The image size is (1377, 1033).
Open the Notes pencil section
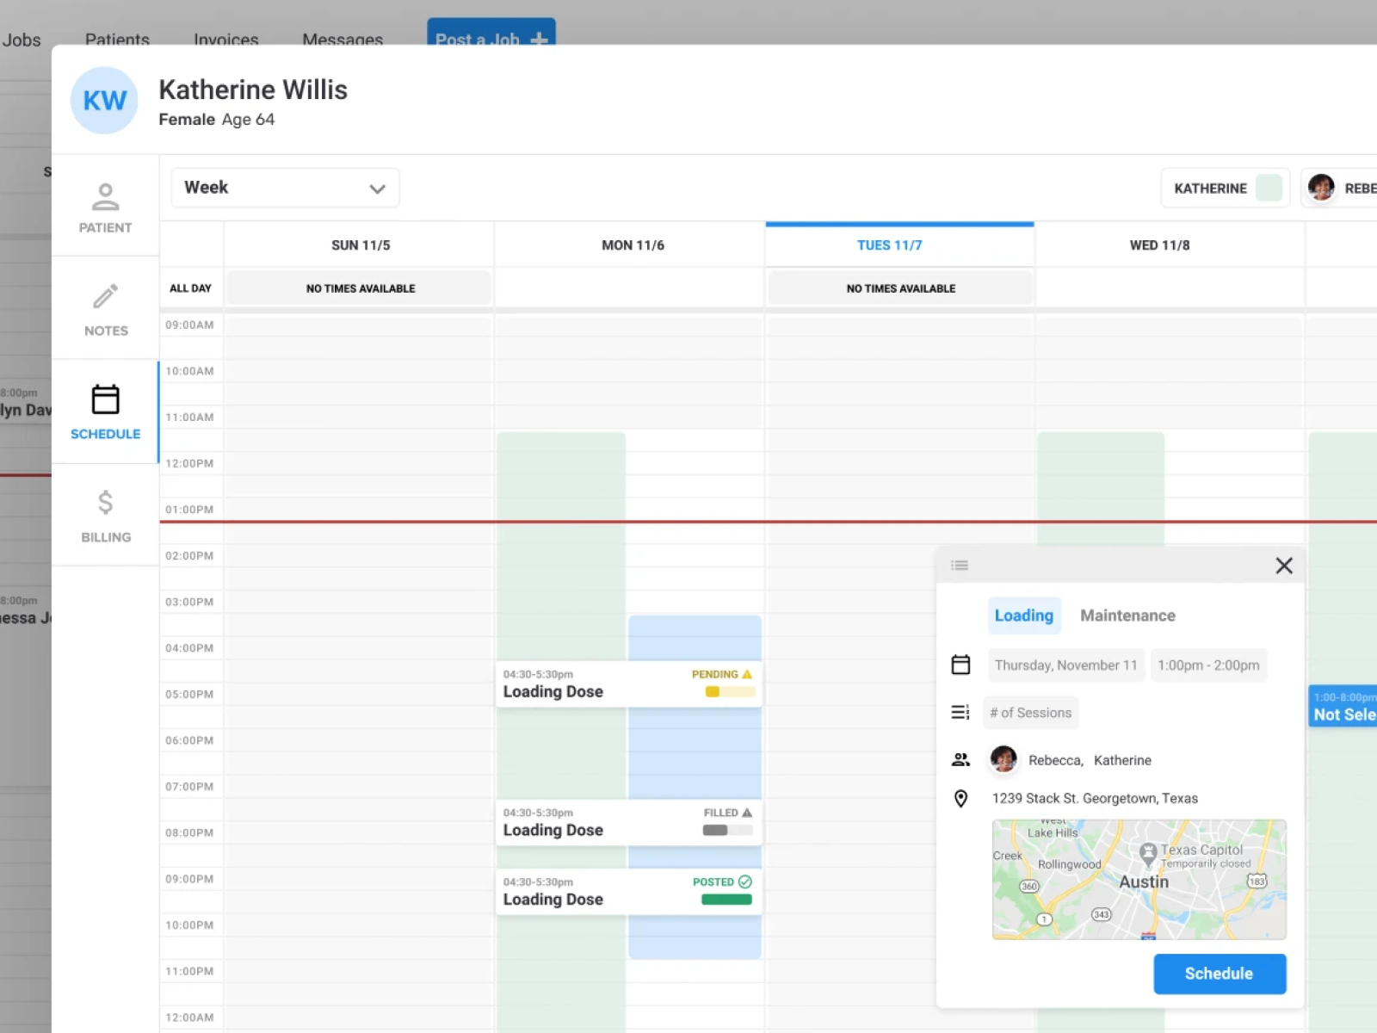click(105, 310)
